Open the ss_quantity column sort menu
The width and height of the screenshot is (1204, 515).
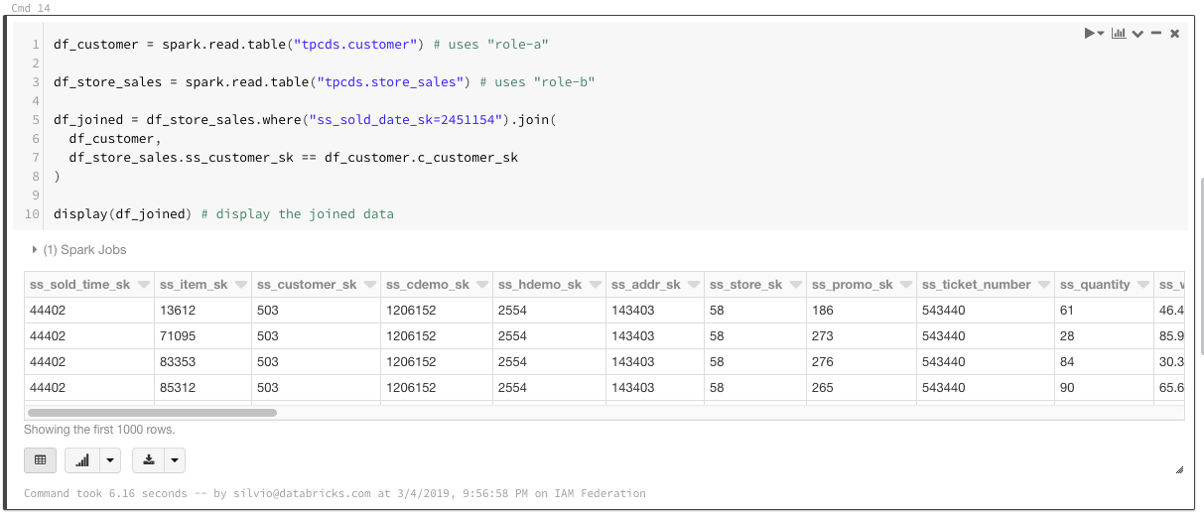[1143, 285]
